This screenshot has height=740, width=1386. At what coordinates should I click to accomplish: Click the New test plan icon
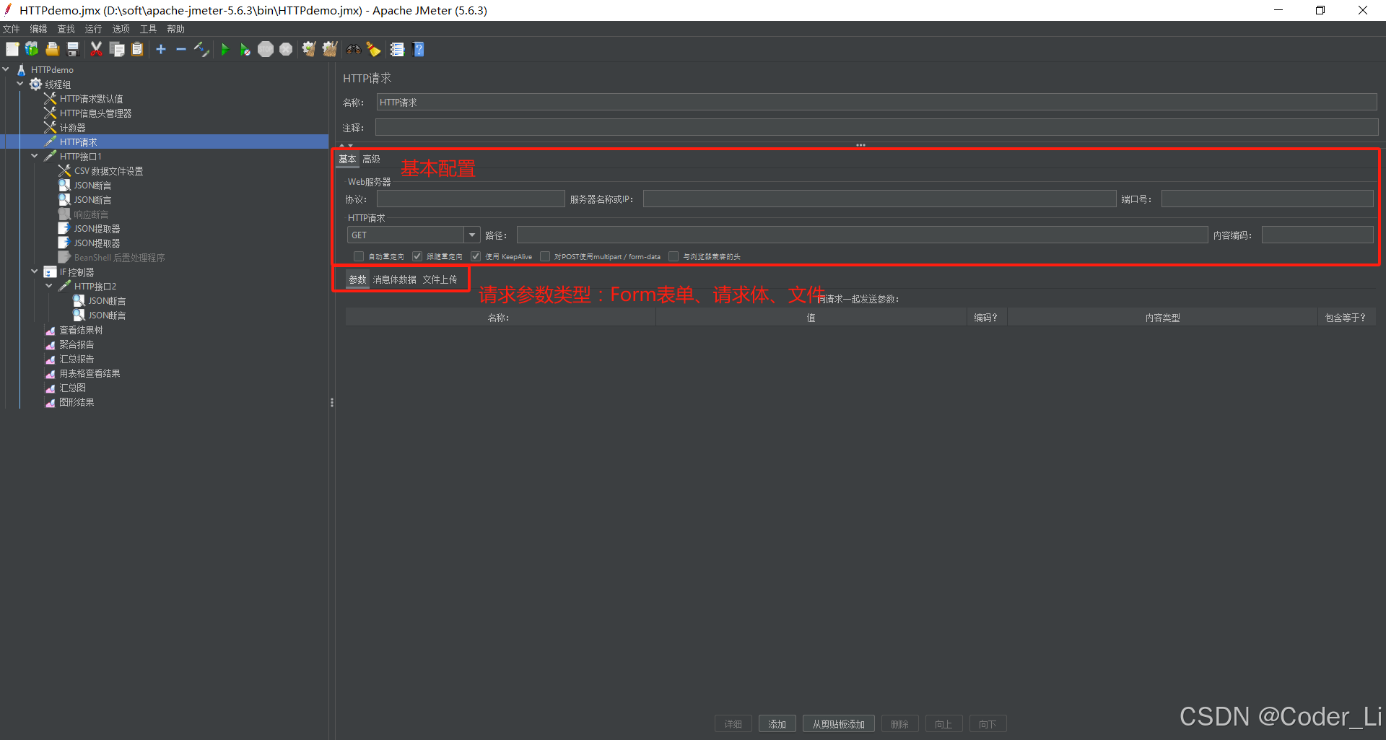[x=12, y=49]
